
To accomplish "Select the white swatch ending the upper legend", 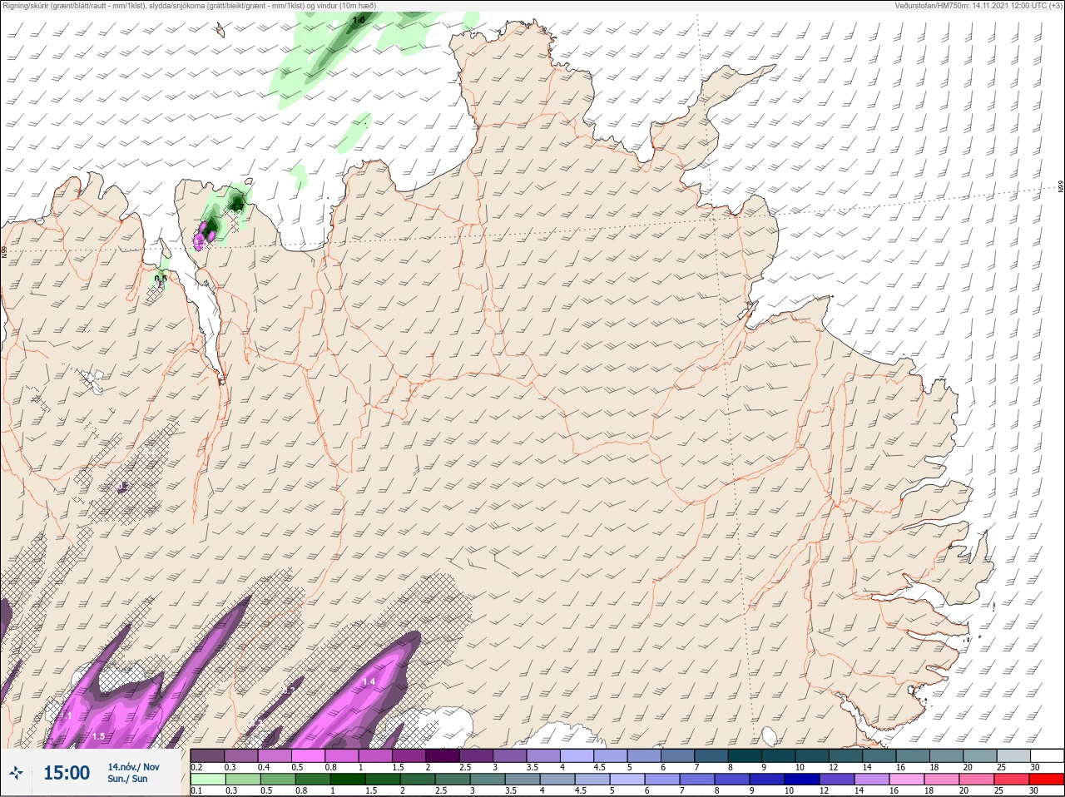I will (1047, 755).
